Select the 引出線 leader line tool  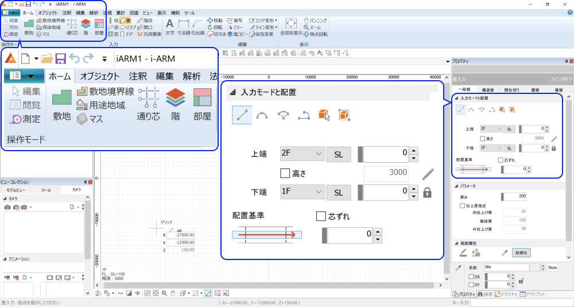coord(197,27)
